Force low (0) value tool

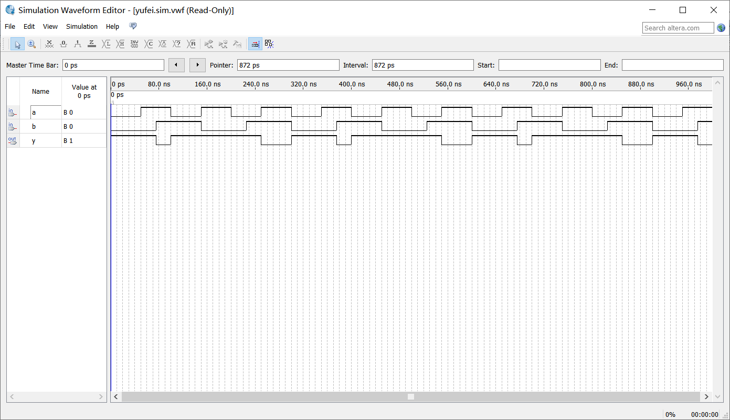[64, 44]
